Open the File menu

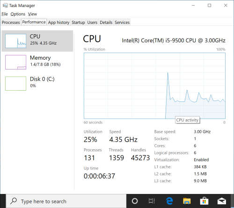5,14
